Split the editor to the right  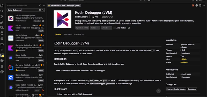point(200,5)
